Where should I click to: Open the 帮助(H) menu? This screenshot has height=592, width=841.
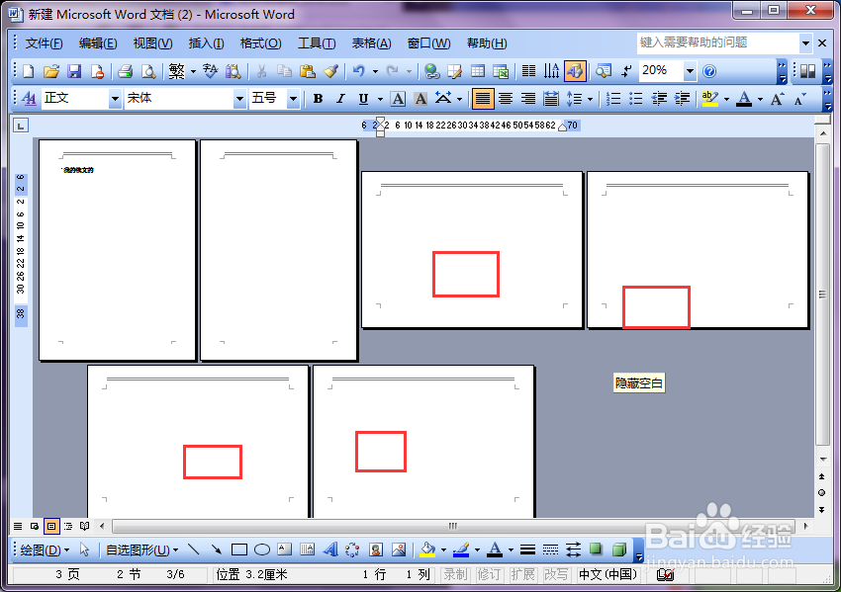[487, 43]
